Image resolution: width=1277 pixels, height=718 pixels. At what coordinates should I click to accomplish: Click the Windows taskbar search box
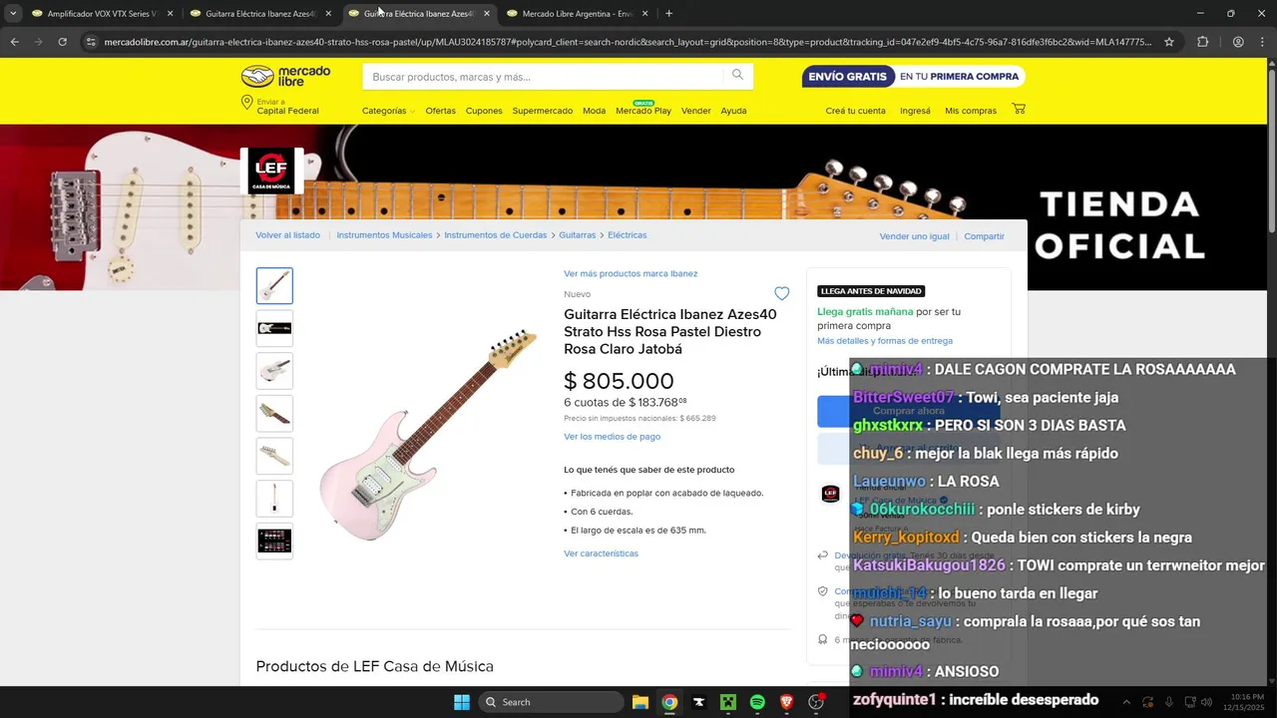[x=551, y=702]
